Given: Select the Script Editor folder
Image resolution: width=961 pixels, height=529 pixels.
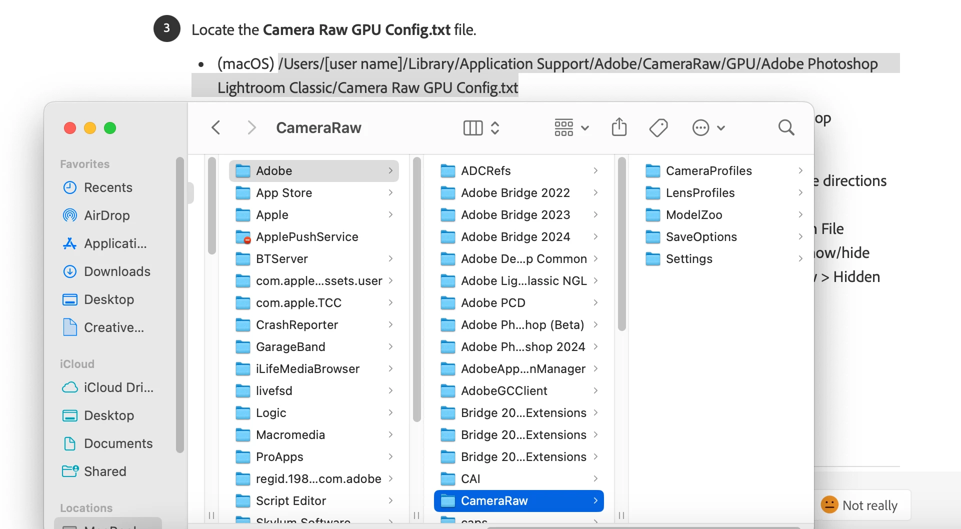Looking at the screenshot, I should click(313, 501).
